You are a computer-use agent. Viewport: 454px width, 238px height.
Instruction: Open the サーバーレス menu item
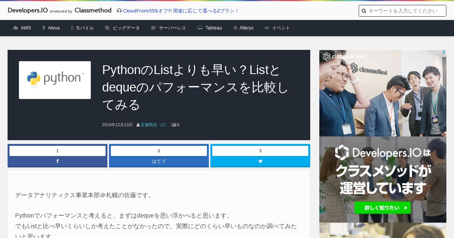pyautogui.click(x=173, y=28)
